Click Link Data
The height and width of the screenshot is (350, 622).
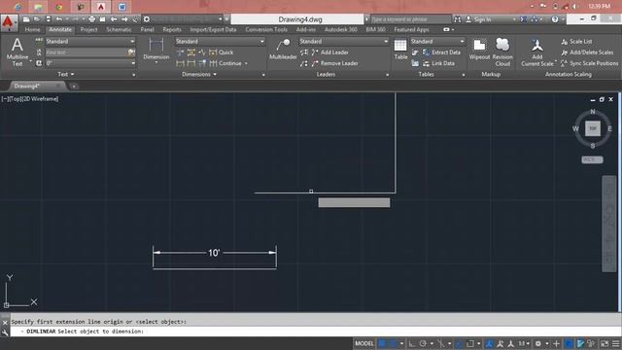click(438, 63)
